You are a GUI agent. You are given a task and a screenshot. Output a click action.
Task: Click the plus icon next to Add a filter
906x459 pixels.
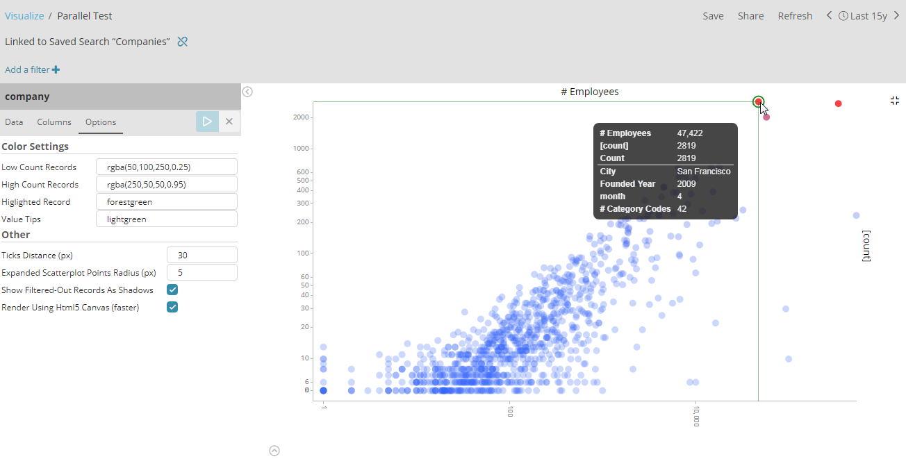(56, 69)
